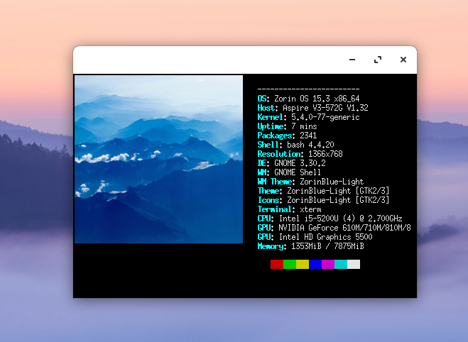
Task: Click the terminal window title bar
Action: coord(213,60)
